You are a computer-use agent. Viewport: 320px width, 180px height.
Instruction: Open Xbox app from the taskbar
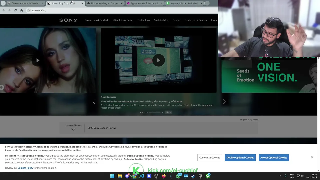(x=208, y=176)
